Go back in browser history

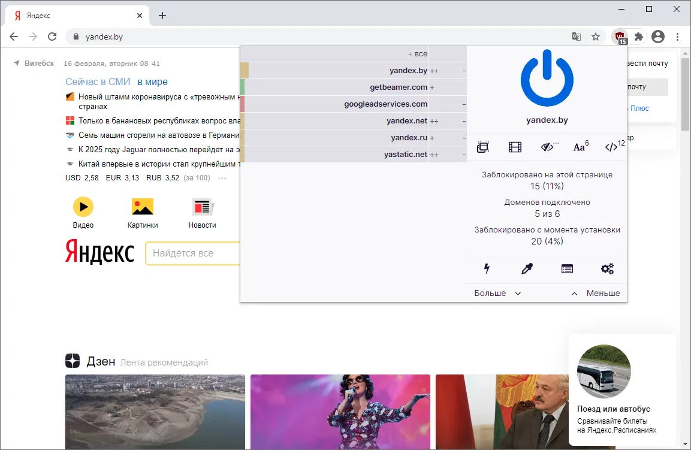(14, 37)
